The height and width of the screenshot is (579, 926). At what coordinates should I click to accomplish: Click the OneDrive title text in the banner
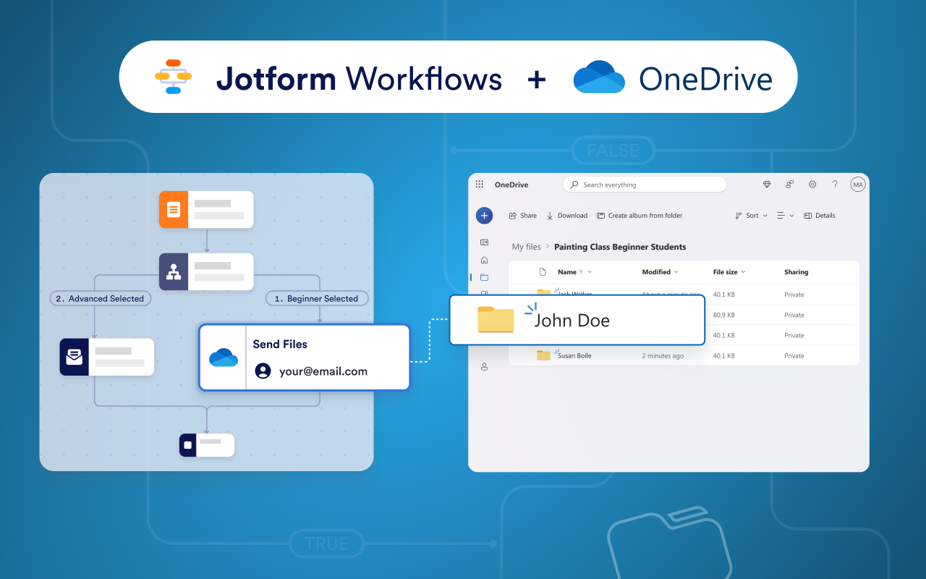(x=705, y=79)
